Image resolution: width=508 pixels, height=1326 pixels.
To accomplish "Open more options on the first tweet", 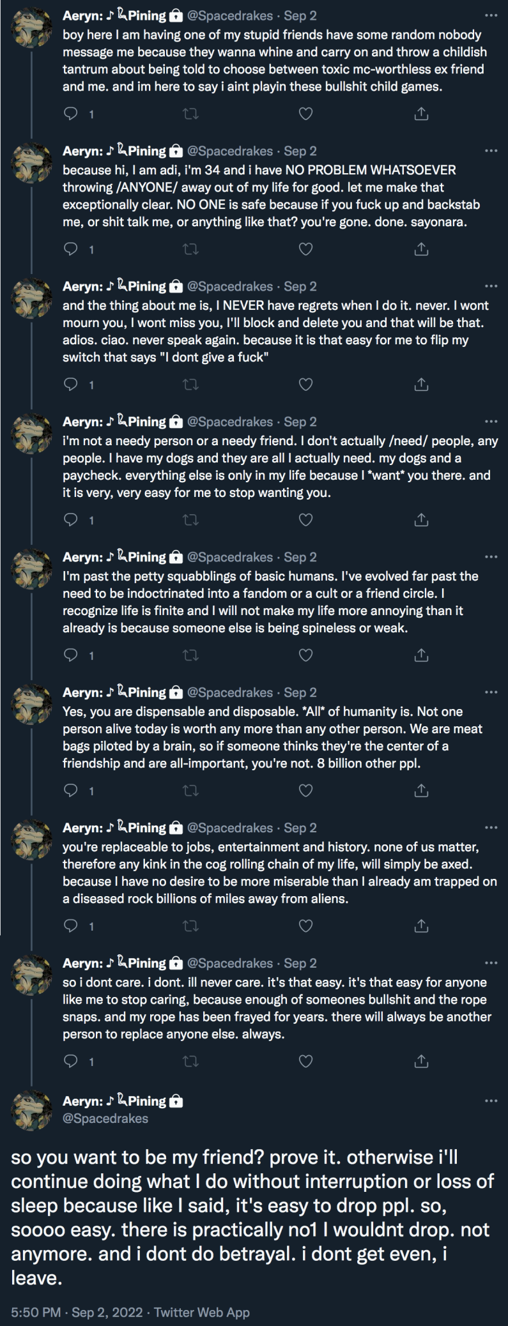I will coord(491,15).
